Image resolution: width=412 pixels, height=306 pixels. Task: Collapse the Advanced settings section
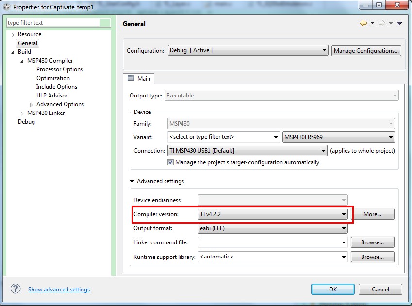point(132,181)
